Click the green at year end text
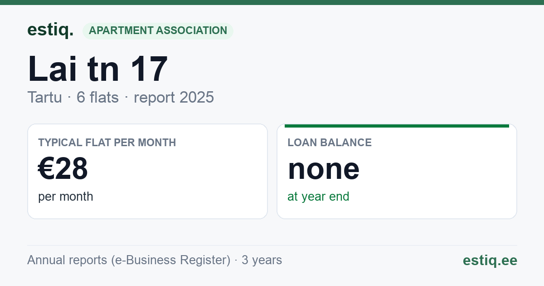 [318, 197]
